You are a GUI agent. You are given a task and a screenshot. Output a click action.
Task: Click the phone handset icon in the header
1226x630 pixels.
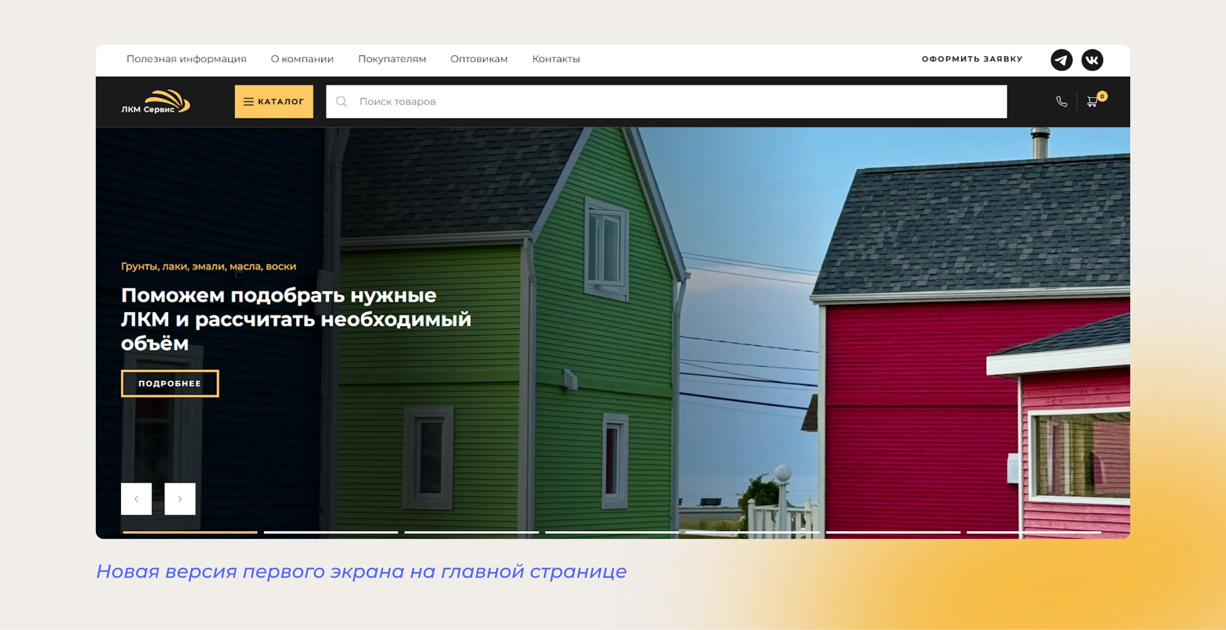[1061, 101]
